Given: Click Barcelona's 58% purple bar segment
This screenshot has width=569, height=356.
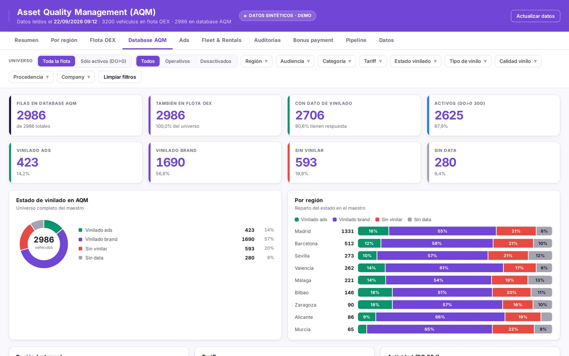Looking at the screenshot, I should point(437,244).
